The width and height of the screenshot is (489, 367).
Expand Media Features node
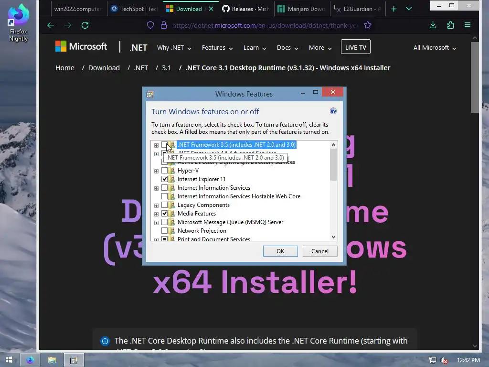(x=156, y=214)
